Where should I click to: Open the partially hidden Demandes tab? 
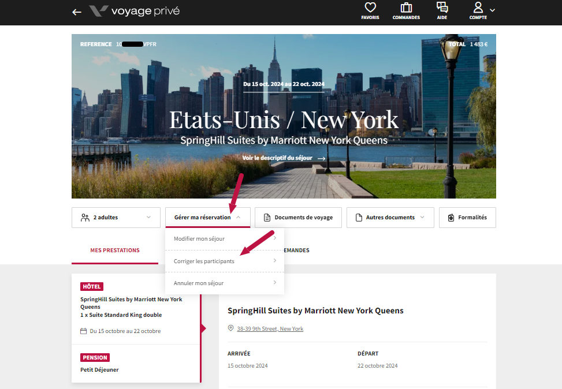pyautogui.click(x=296, y=250)
